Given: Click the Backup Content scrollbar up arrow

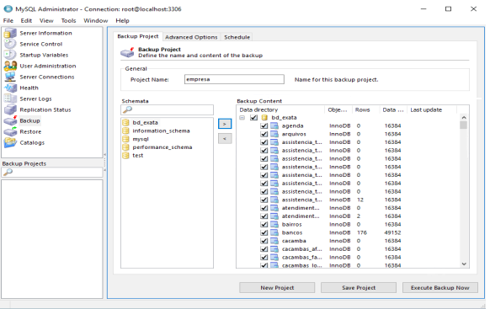Looking at the screenshot, I should click(x=464, y=118).
